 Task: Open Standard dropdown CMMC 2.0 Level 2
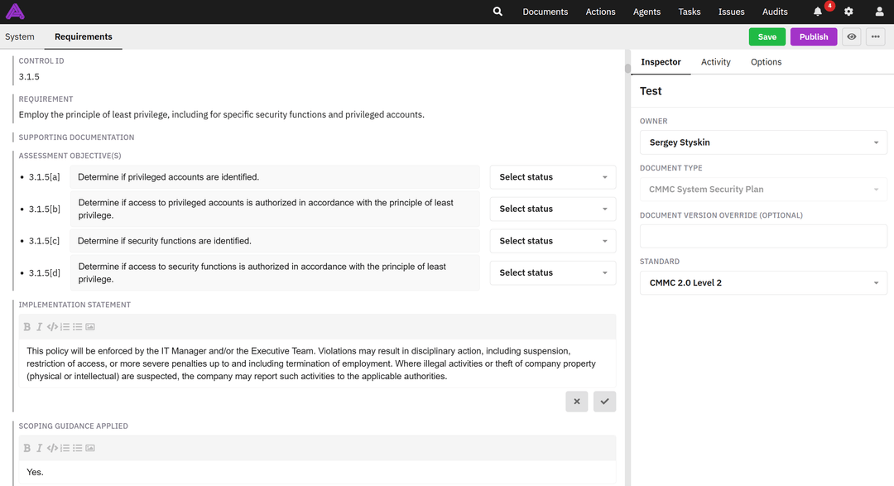(763, 283)
